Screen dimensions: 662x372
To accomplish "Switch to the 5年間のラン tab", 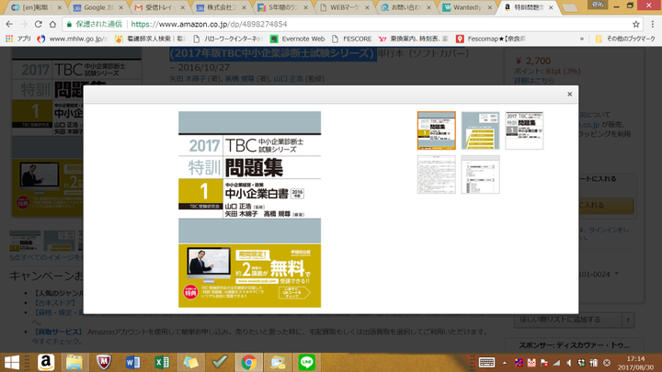I will pyautogui.click(x=283, y=7).
